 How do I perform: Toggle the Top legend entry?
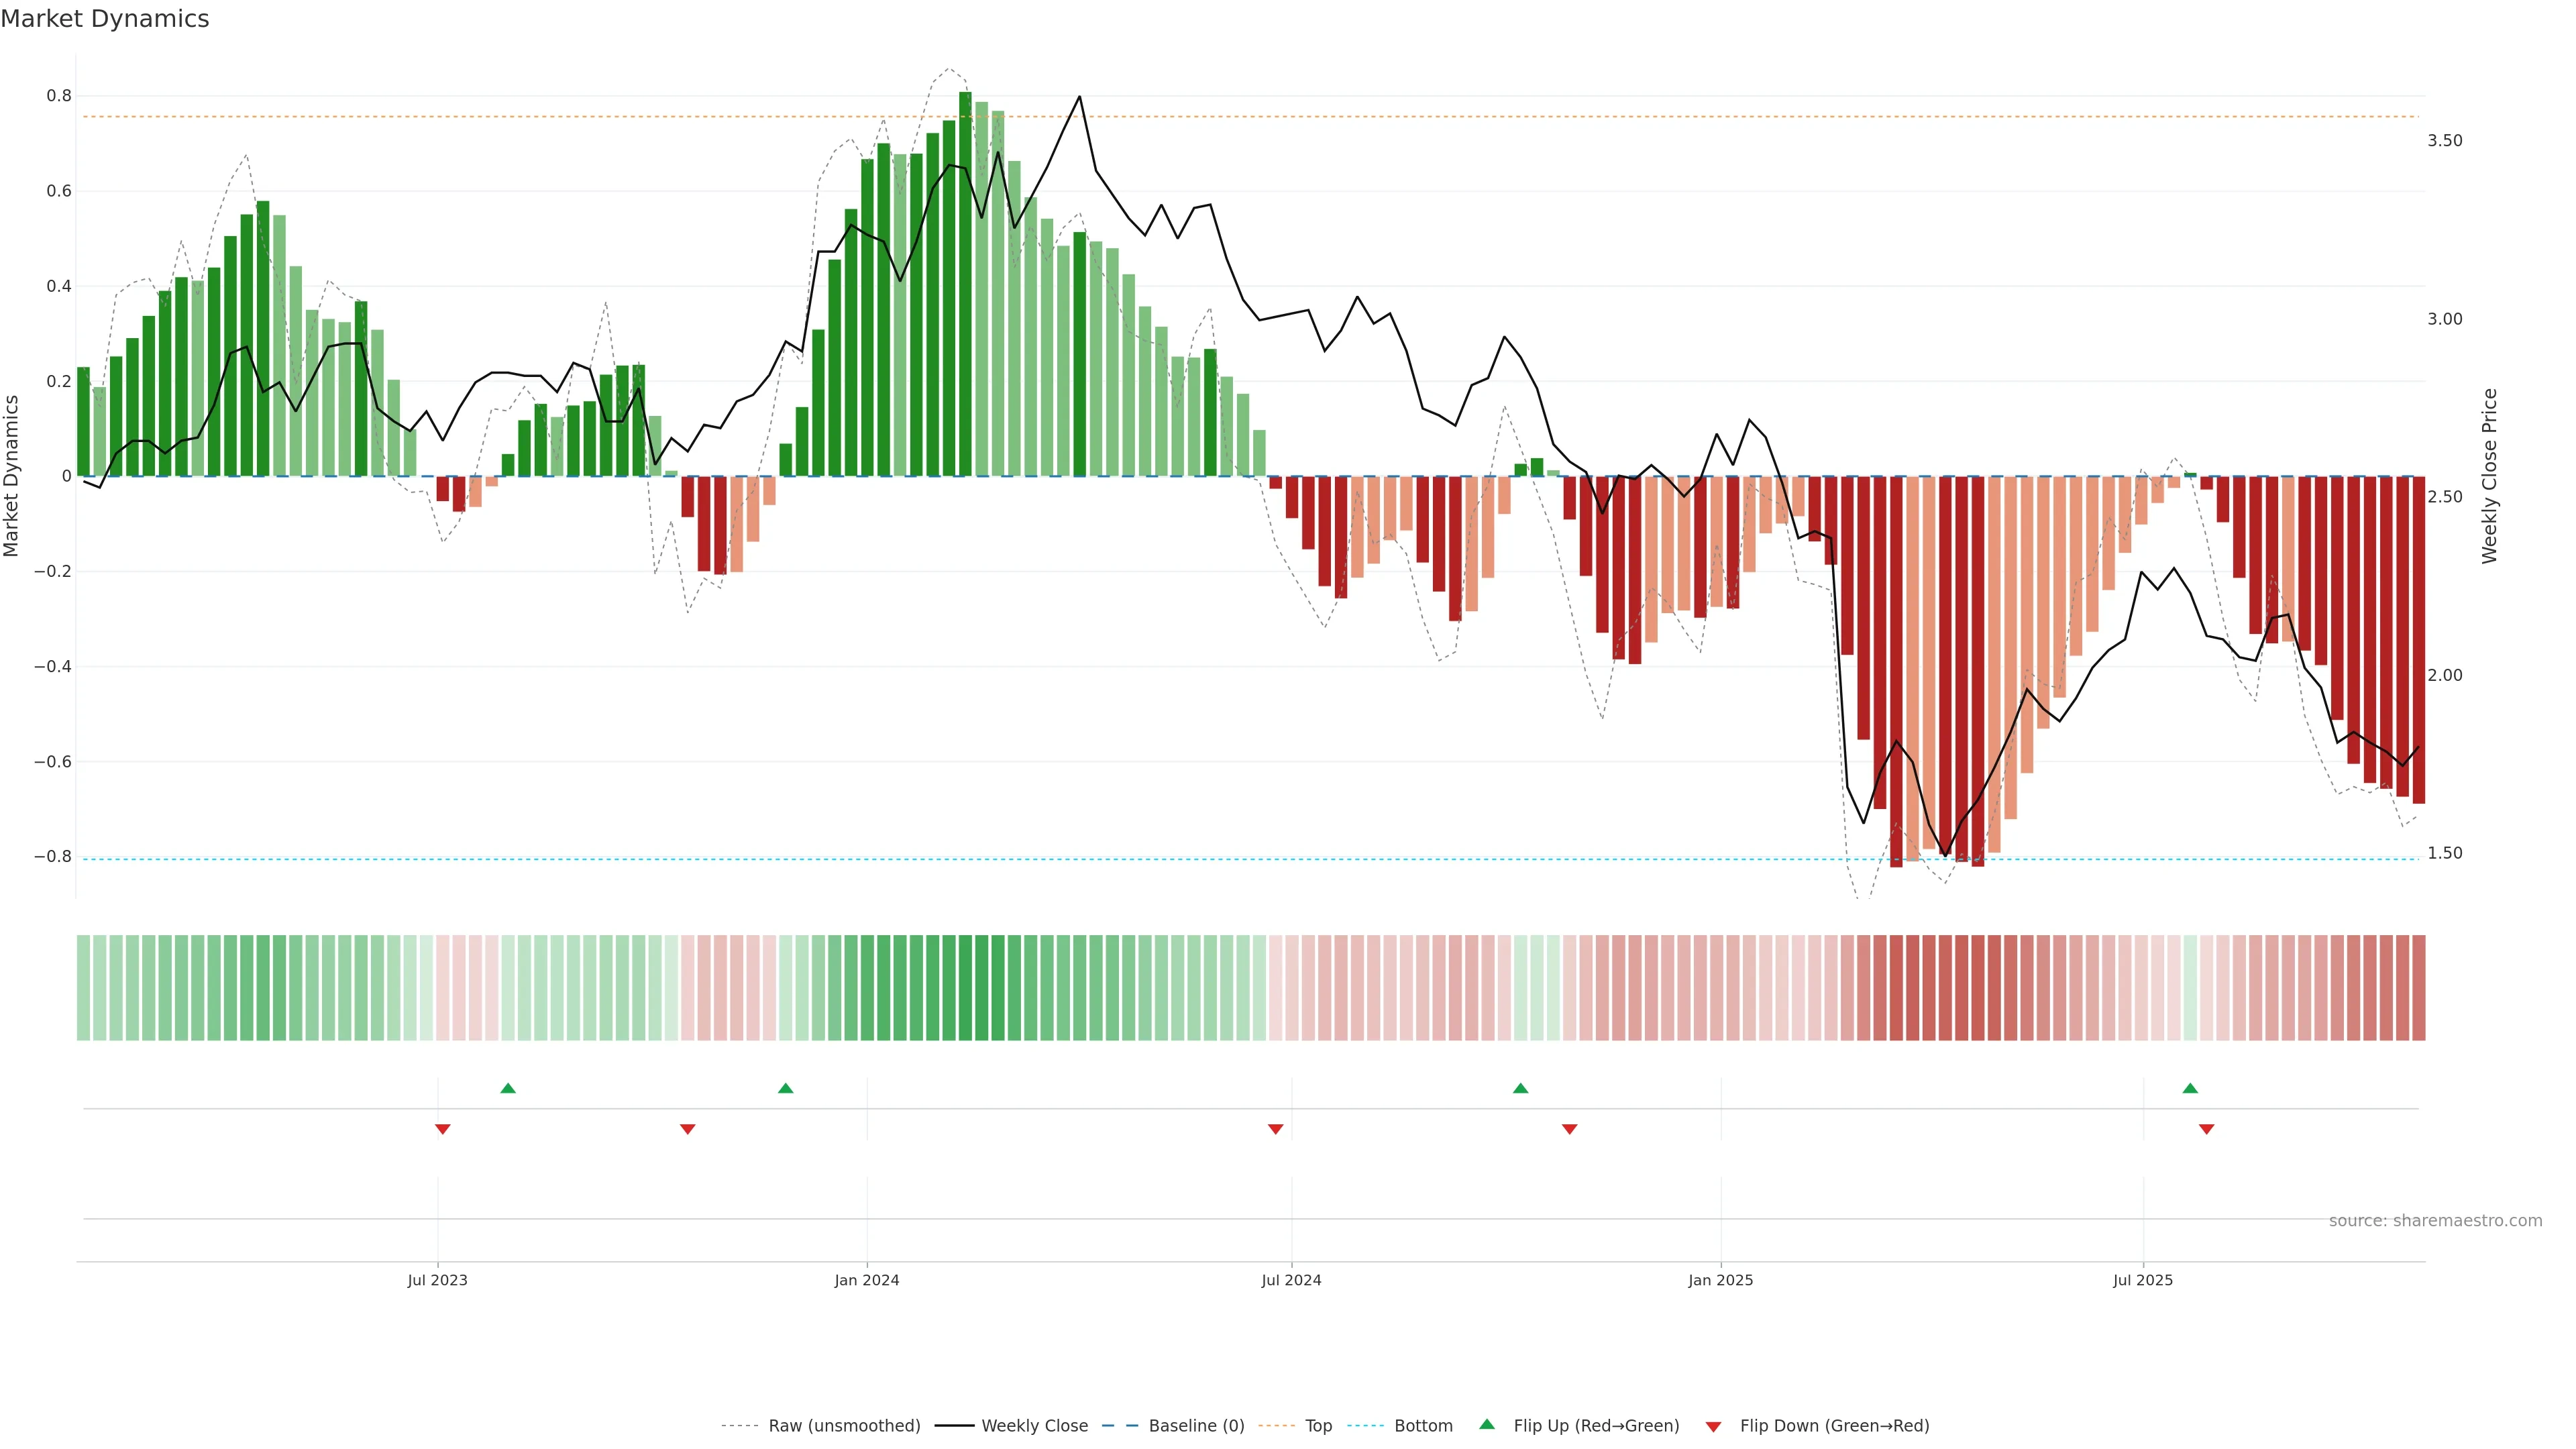coord(1318,1426)
